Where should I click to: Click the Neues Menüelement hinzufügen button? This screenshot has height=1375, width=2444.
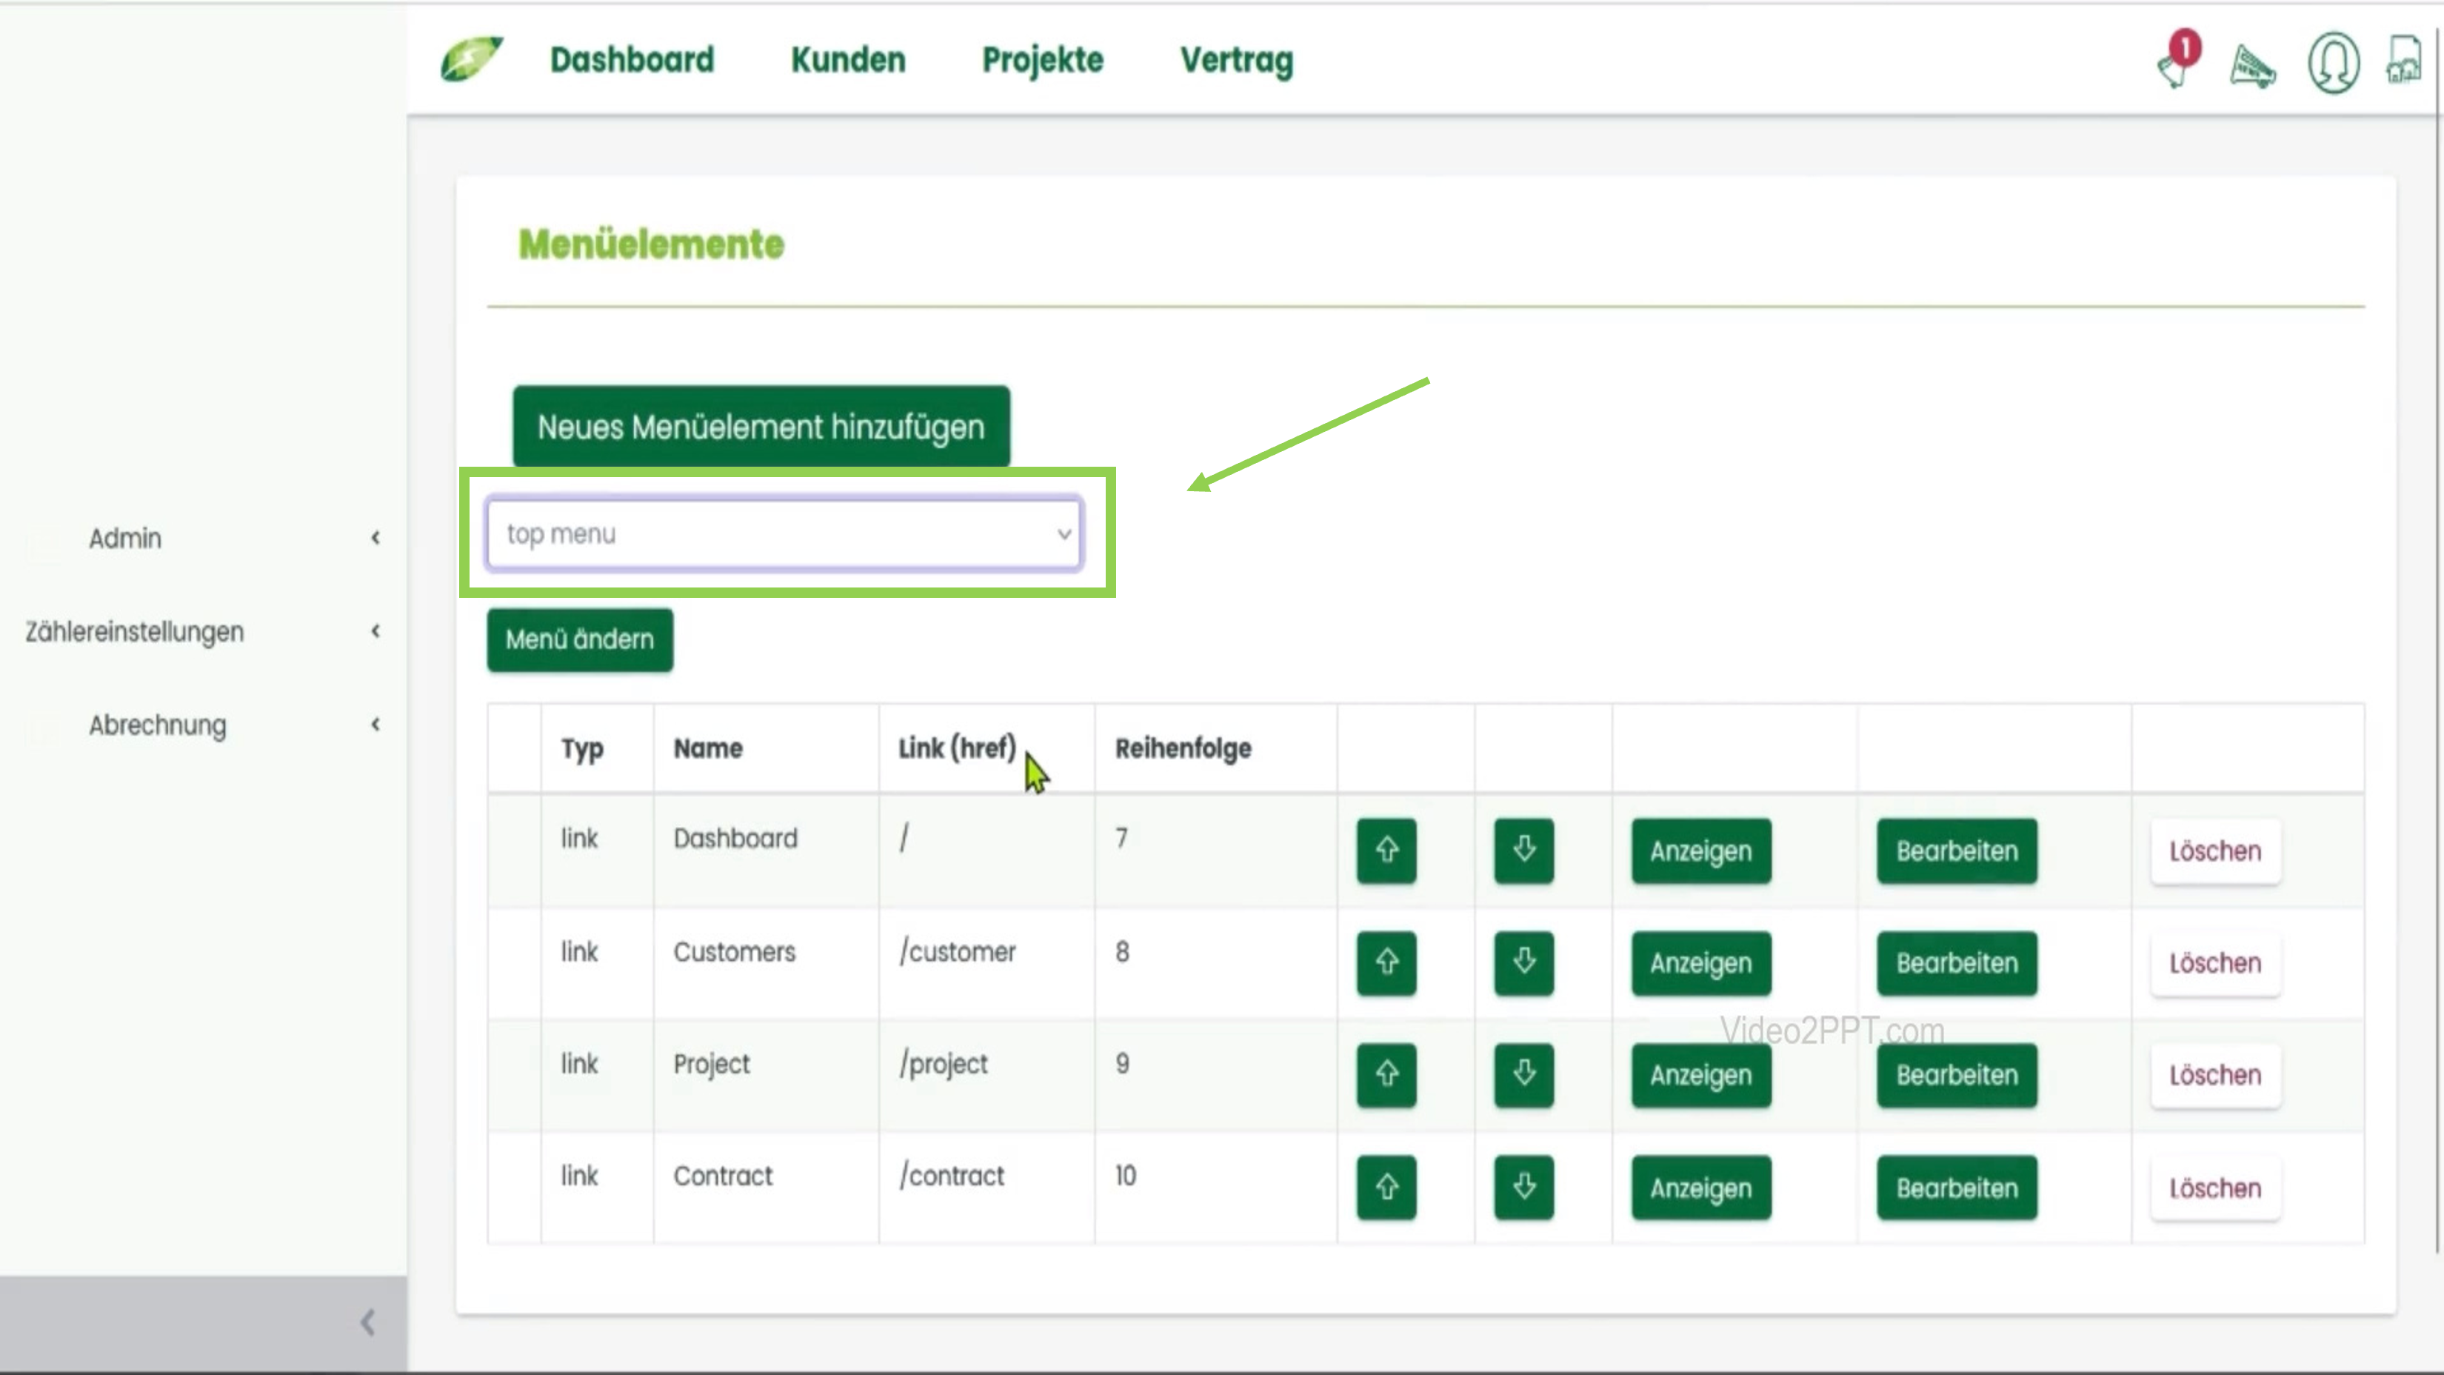click(760, 426)
